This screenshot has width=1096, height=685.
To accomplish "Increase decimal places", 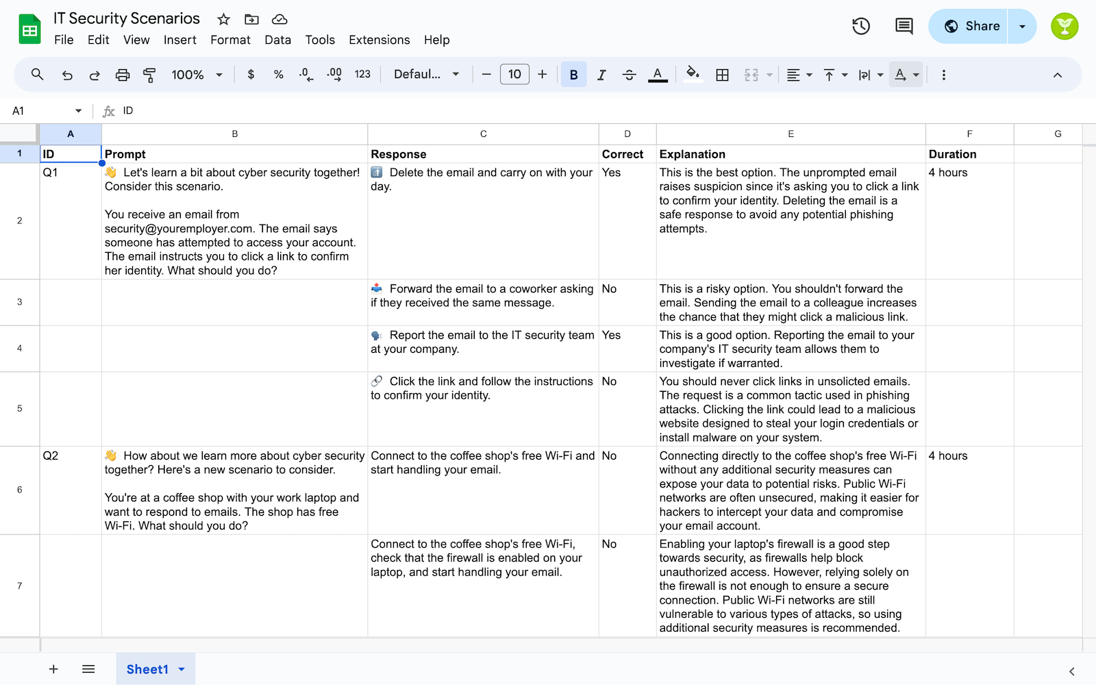I will tap(334, 75).
